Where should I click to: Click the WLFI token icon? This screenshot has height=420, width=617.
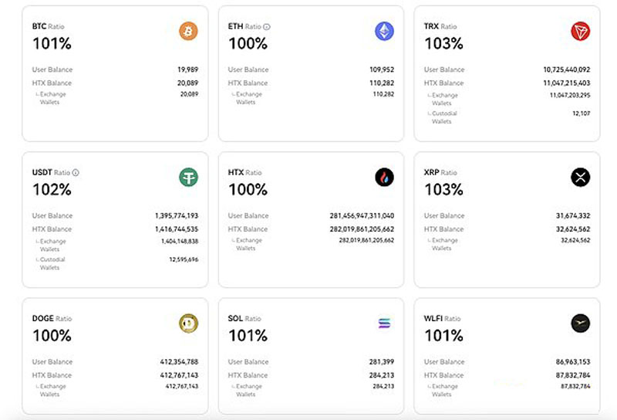pyautogui.click(x=580, y=323)
